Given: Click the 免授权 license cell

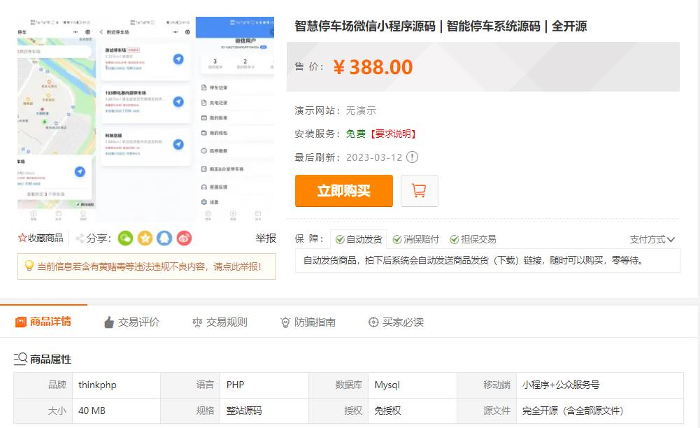Looking at the screenshot, I should (x=413, y=411).
